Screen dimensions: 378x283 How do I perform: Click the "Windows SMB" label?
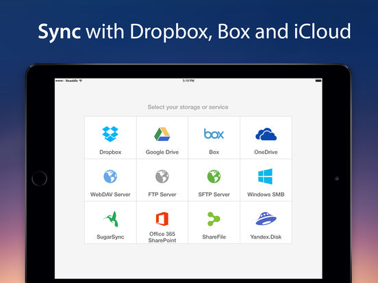pos(266,194)
